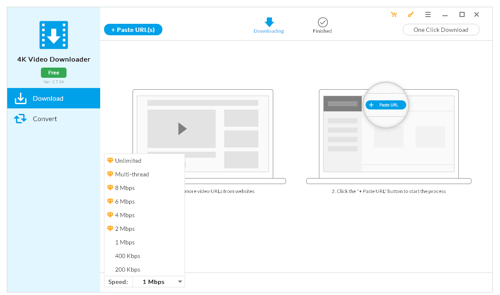
Task: Click the shopping cart store icon
Action: pyautogui.click(x=394, y=14)
